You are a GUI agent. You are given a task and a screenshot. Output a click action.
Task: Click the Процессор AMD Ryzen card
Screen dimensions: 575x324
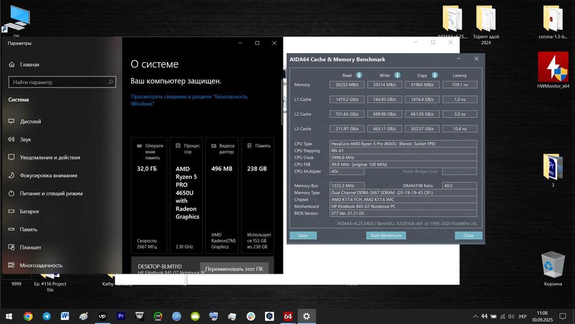coord(186,196)
